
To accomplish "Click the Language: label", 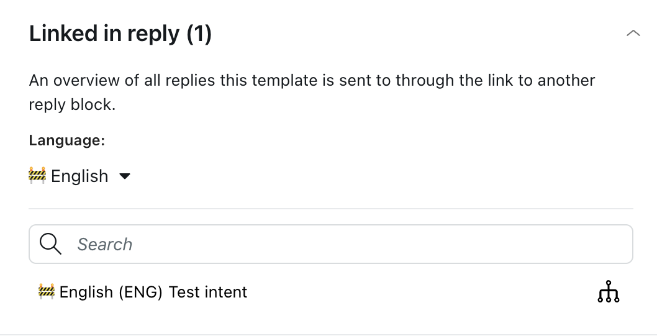I will [x=66, y=140].
